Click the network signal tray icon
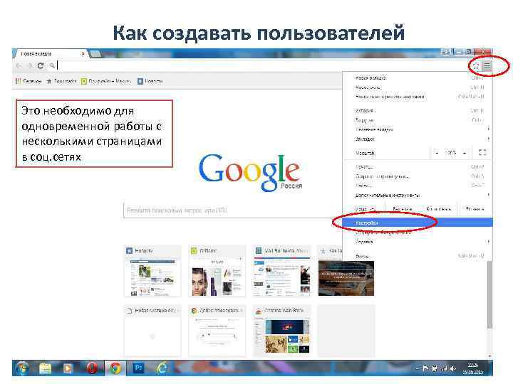Screen dimensions: 513x384 [x=445, y=368]
